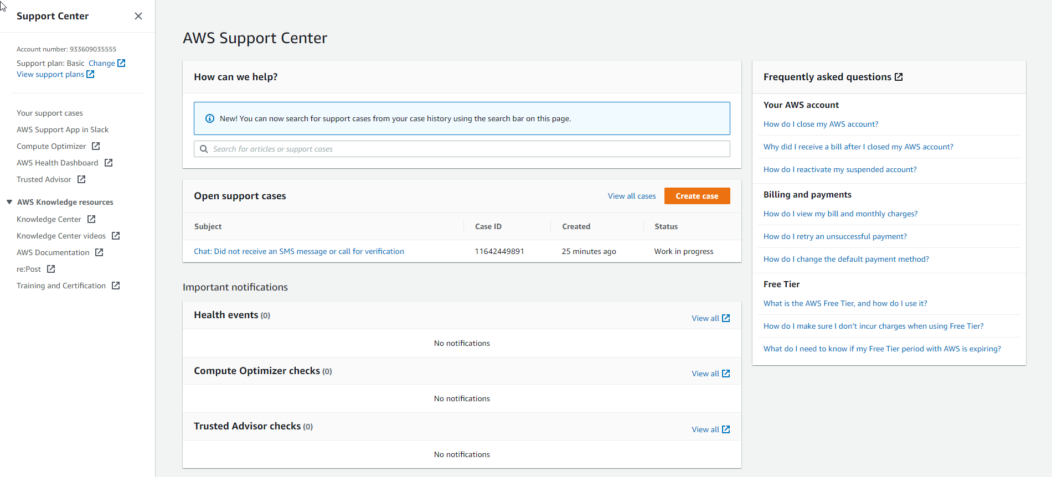This screenshot has height=477, width=1052.
Task: Close the Support Center side panel
Action: coord(138,16)
